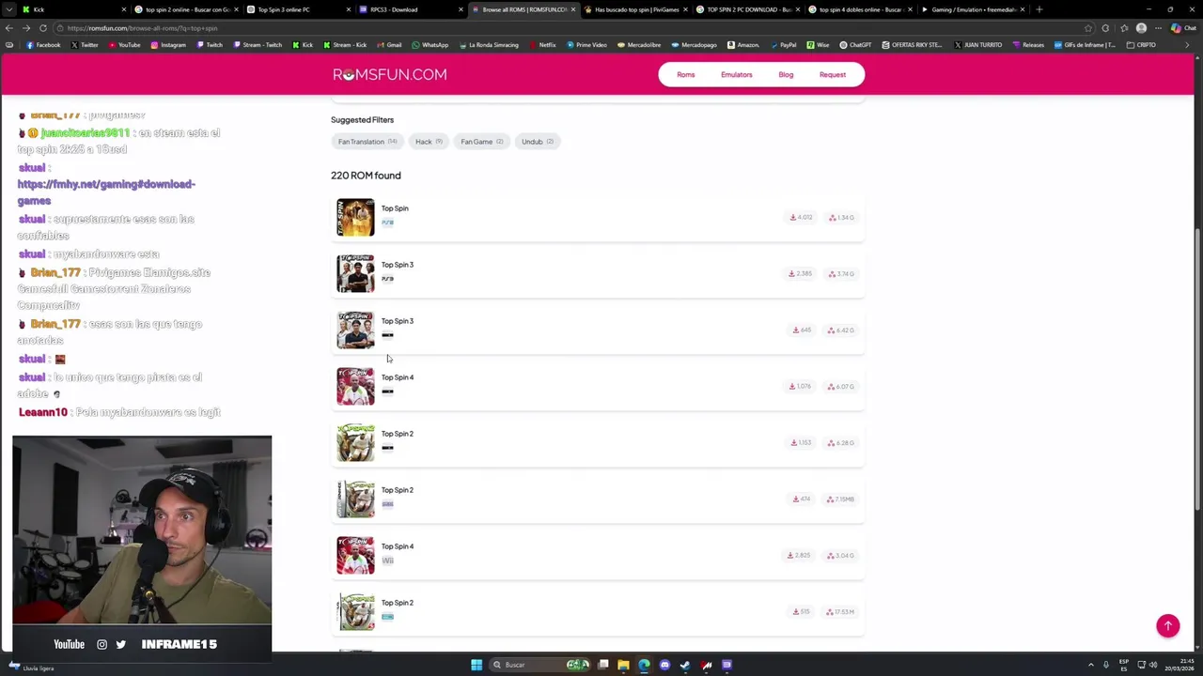Open the Top Spin 4 title sized 6.07 G

pos(398,377)
